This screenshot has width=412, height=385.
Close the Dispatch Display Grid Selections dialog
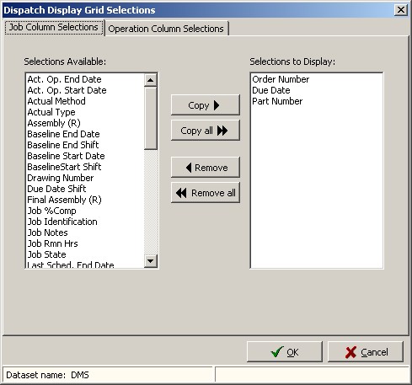click(x=401, y=10)
